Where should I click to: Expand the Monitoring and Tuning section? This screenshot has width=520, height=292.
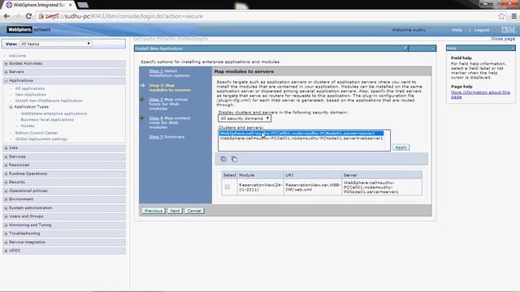pos(6,225)
